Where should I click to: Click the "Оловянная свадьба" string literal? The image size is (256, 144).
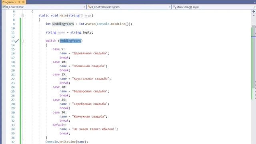click(x=89, y=66)
